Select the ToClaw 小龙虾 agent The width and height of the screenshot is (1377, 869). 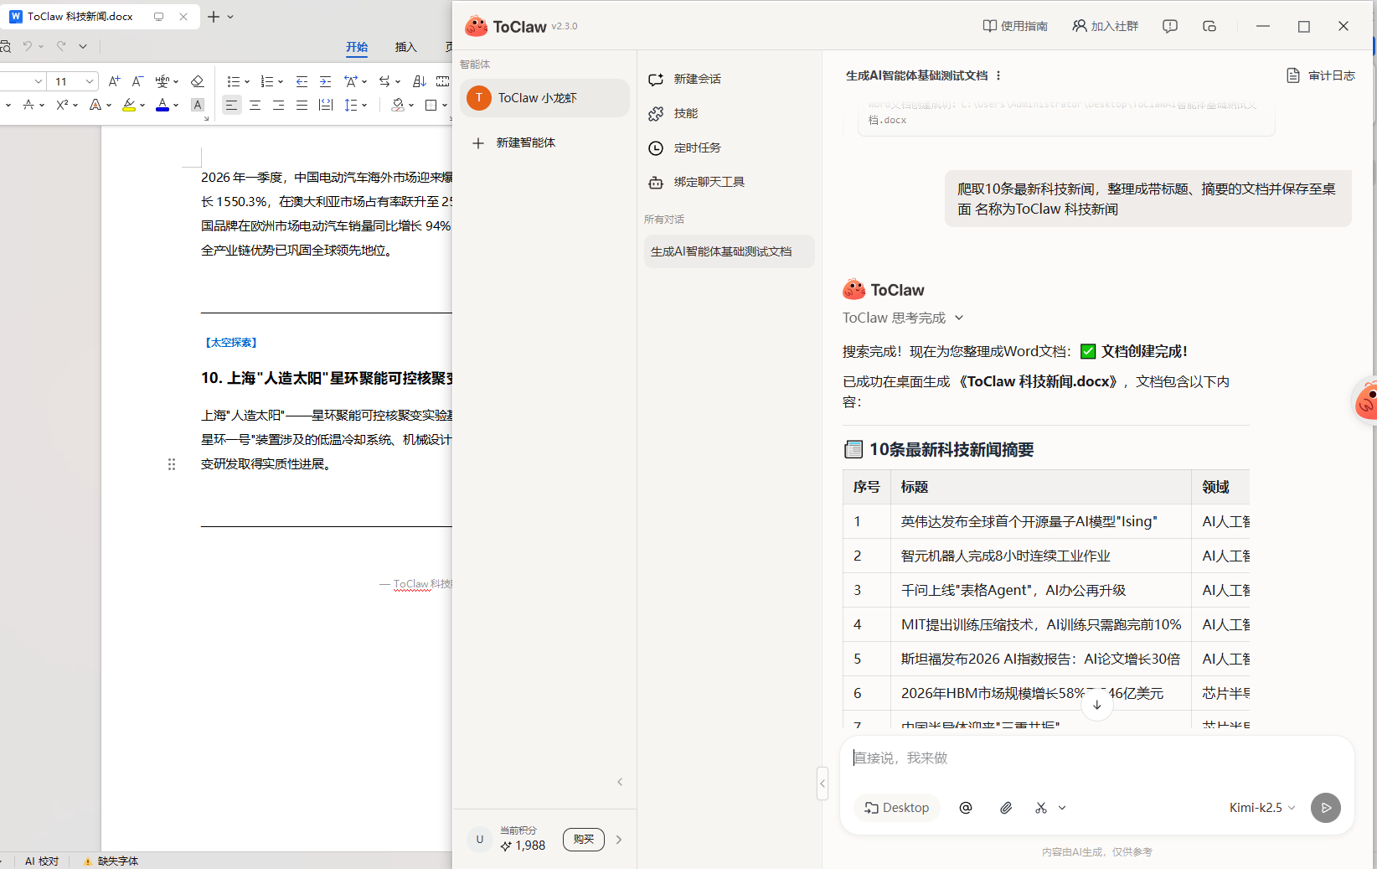[544, 98]
